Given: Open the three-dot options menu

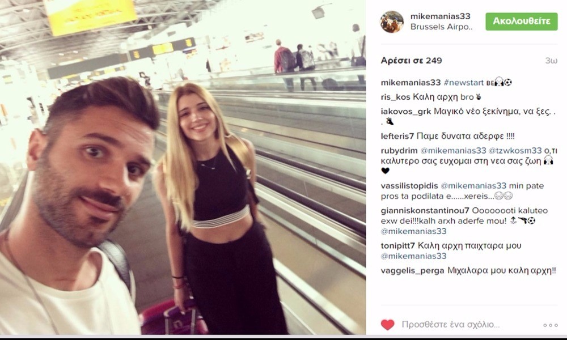Looking at the screenshot, I should coord(551,325).
